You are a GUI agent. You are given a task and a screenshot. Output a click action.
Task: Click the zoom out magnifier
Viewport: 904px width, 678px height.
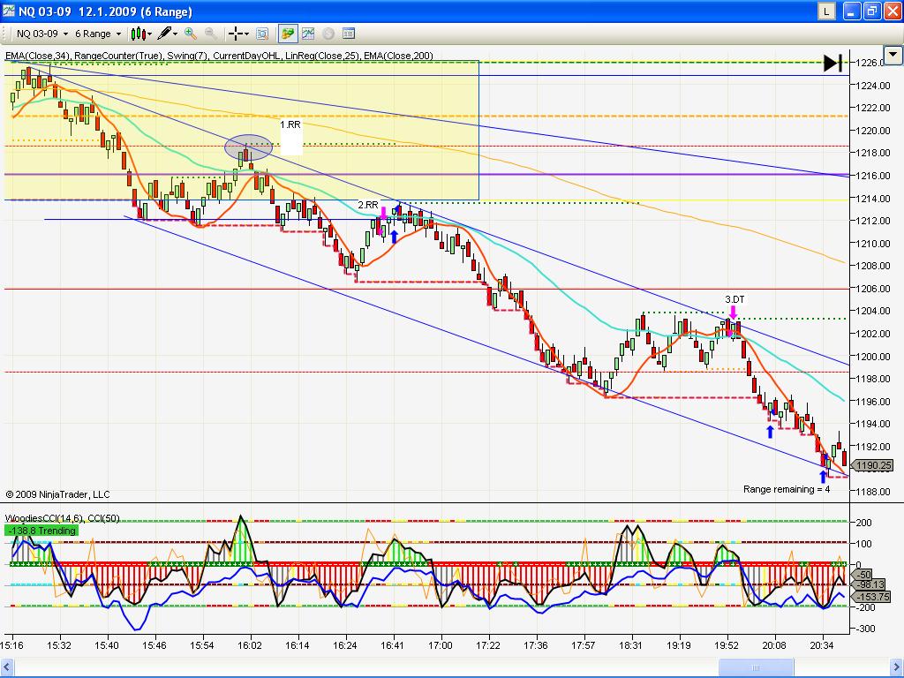(x=211, y=34)
